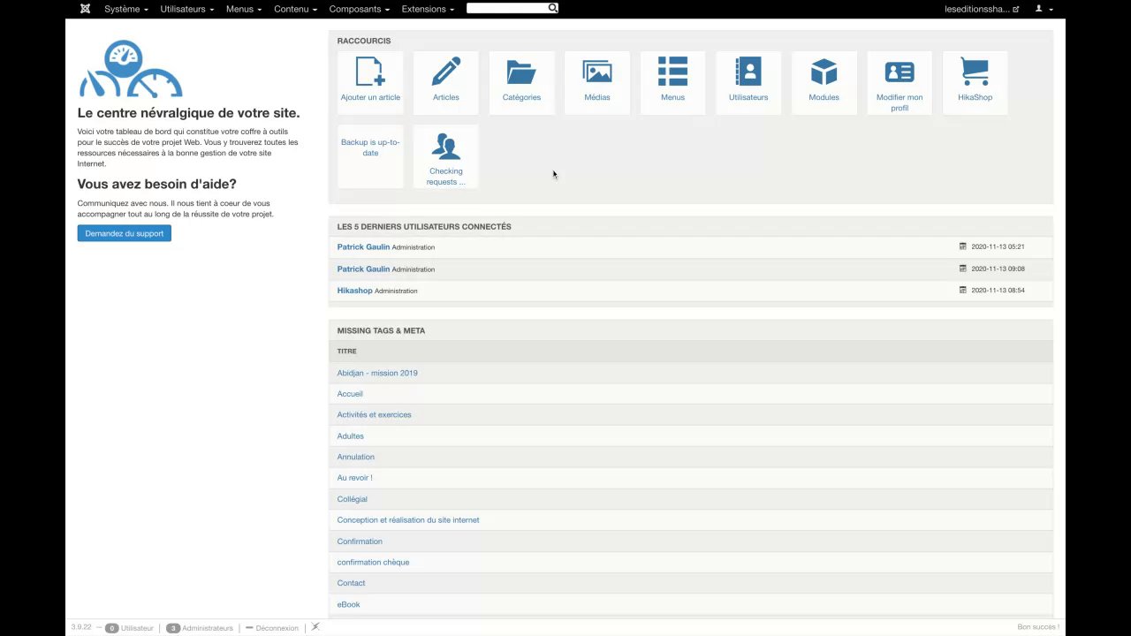Click the 3.9.22 version text
Screen dimensions: 1131x636
pos(81,627)
